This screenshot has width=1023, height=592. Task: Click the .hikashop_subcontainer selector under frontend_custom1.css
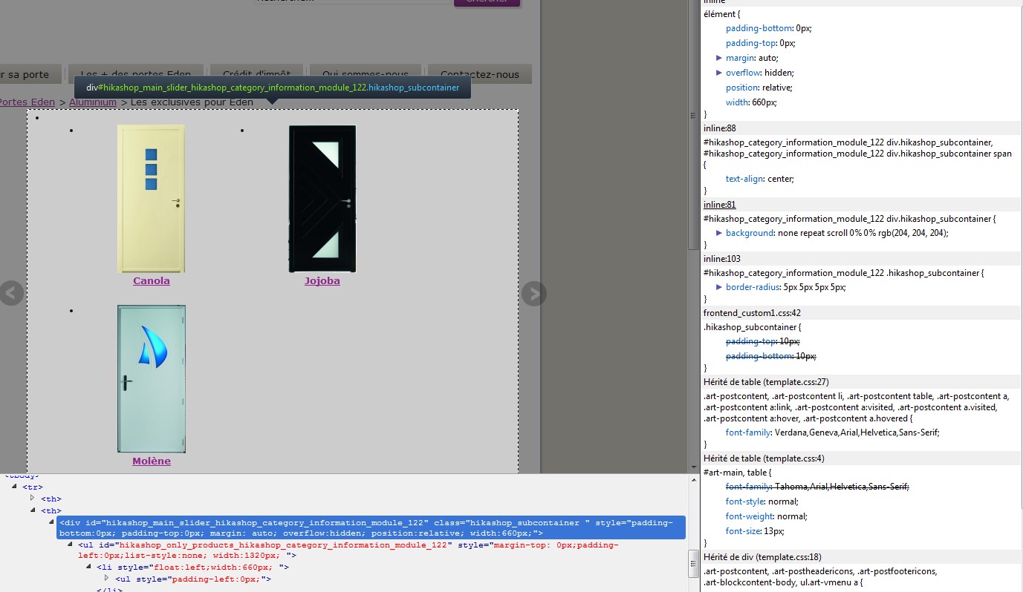tap(749, 327)
